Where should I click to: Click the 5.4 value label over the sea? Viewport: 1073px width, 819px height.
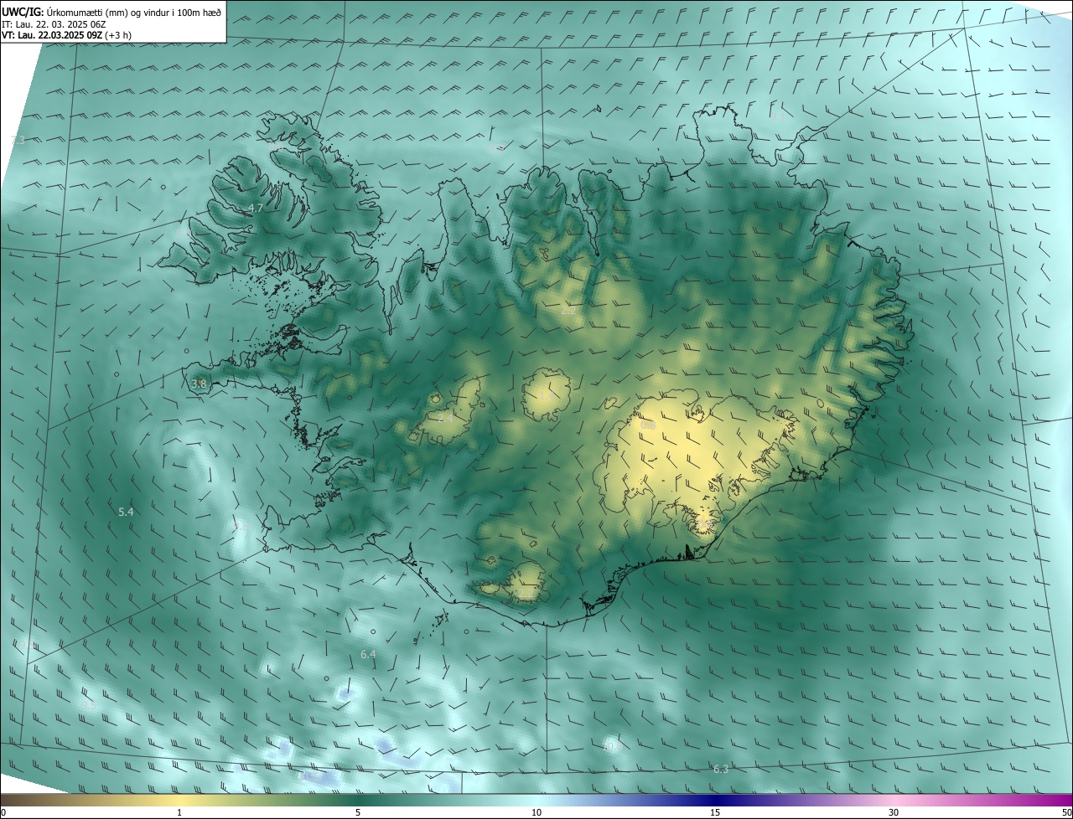point(126,511)
